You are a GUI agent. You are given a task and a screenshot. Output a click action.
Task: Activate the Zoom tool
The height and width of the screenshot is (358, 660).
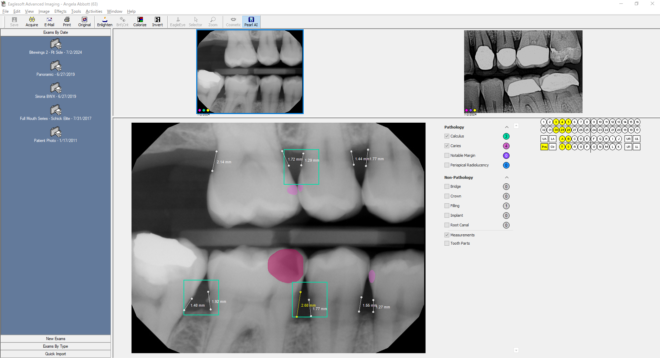pyautogui.click(x=213, y=22)
